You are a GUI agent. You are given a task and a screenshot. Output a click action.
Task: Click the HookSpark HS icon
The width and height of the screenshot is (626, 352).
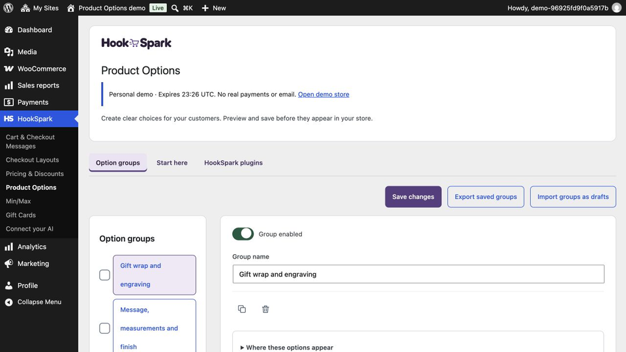point(8,119)
